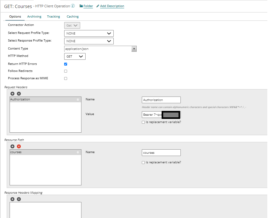Remove the 'courses' Resource Path entry
This screenshot has width=275, height=218.
click(19, 146)
